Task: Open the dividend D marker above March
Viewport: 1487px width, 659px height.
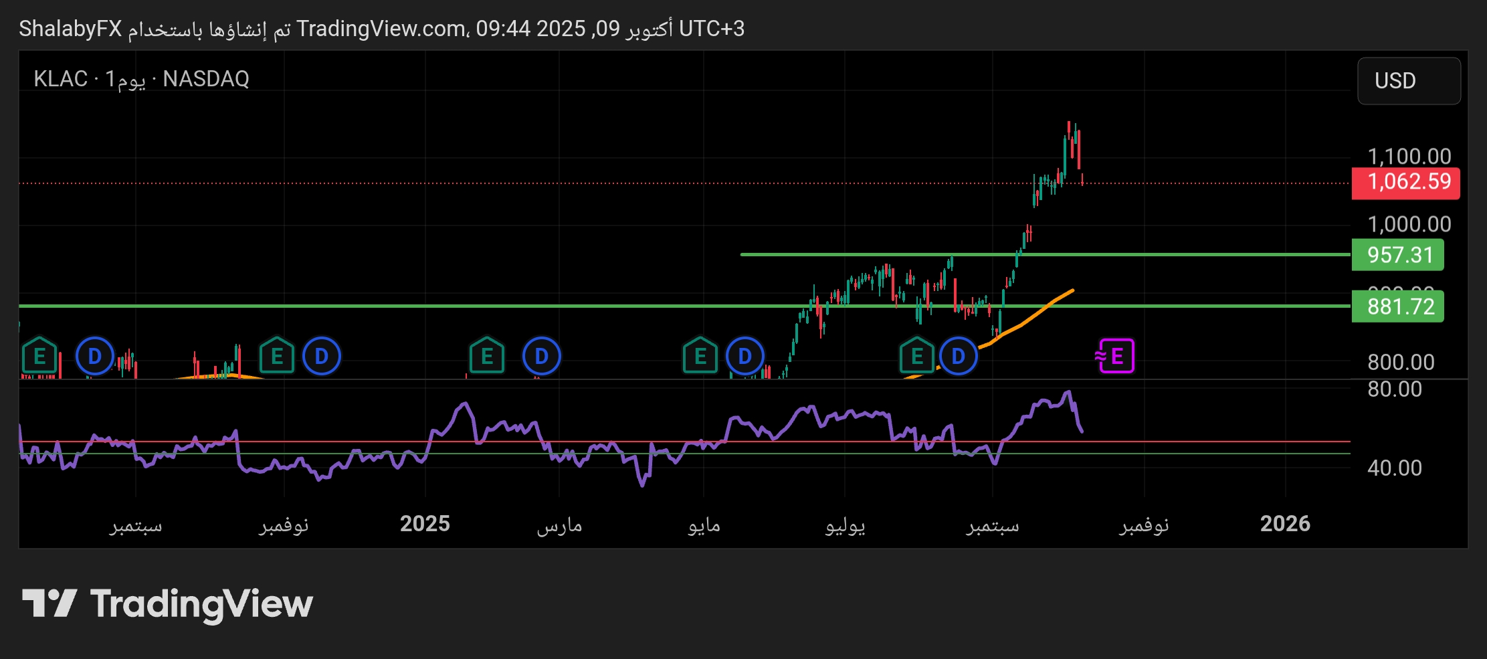Action: tap(541, 356)
